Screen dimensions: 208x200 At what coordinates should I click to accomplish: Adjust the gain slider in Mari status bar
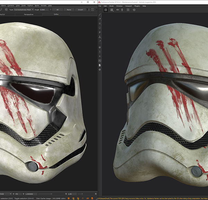pos(51,194)
